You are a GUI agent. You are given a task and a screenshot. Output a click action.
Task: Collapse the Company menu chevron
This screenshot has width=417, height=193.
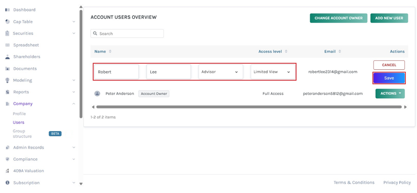[x=74, y=104]
